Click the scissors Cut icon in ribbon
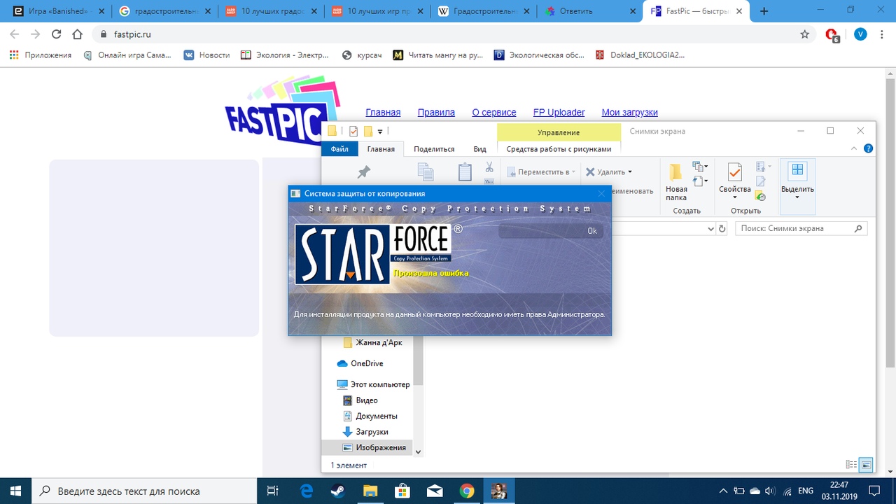Viewport: 896px width, 504px height. 489,167
